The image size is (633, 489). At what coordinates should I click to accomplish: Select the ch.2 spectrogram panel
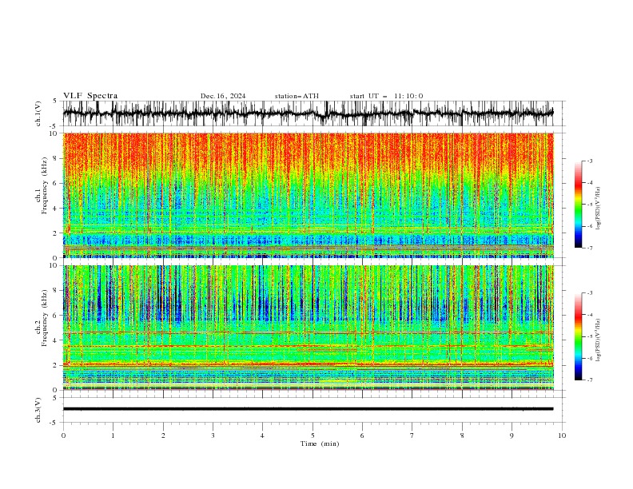point(308,328)
